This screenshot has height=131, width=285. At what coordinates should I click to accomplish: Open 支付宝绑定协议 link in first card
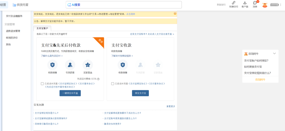(68, 84)
